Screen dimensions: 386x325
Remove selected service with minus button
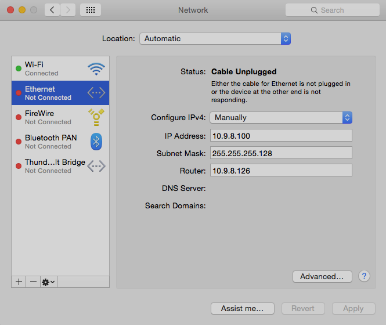[x=33, y=281]
